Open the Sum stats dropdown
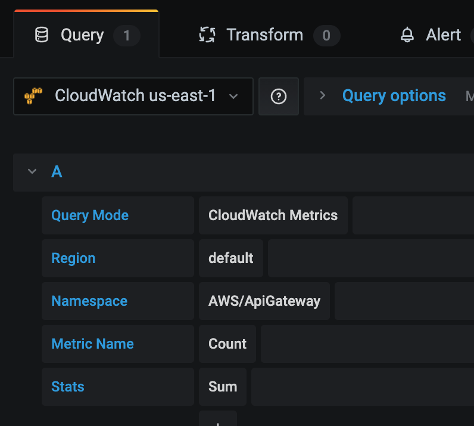The image size is (474, 426). click(x=223, y=387)
